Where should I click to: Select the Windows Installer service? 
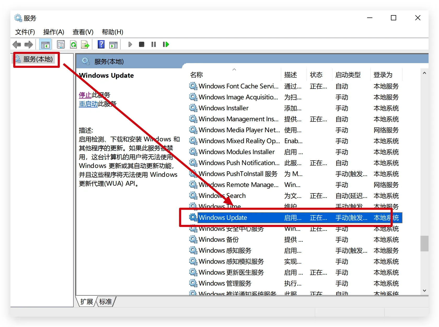tap(224, 108)
